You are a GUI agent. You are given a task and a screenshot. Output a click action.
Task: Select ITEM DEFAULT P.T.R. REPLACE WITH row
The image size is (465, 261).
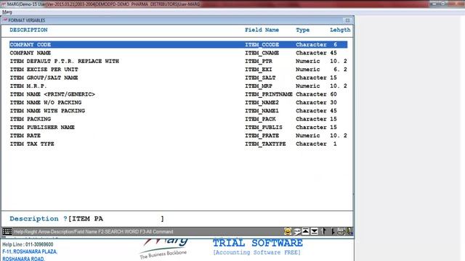(x=178, y=61)
